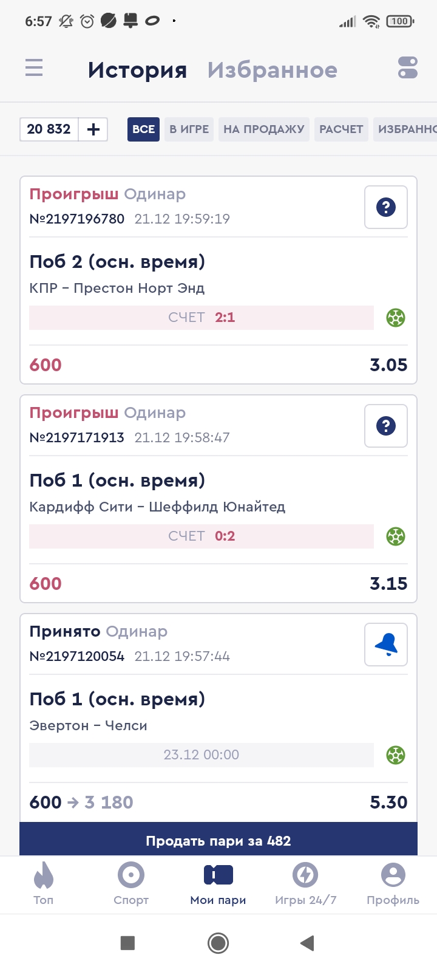Tap the 20 832 balance field
Image resolution: width=437 pixels, height=972 pixels.
pyautogui.click(x=49, y=129)
